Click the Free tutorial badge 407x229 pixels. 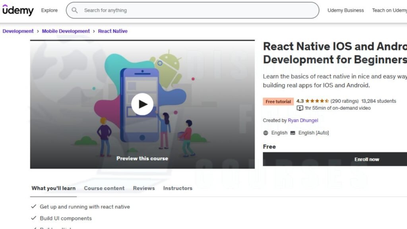278,101
